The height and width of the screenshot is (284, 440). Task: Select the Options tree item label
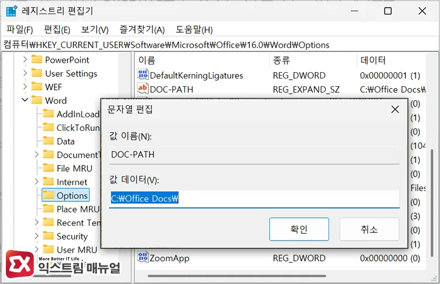(72, 195)
